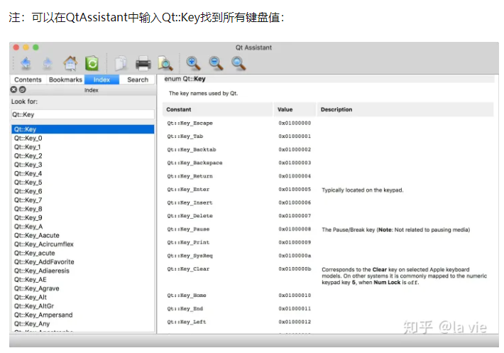
Task: Go forward with the right arrow icon
Action: pos(48,63)
